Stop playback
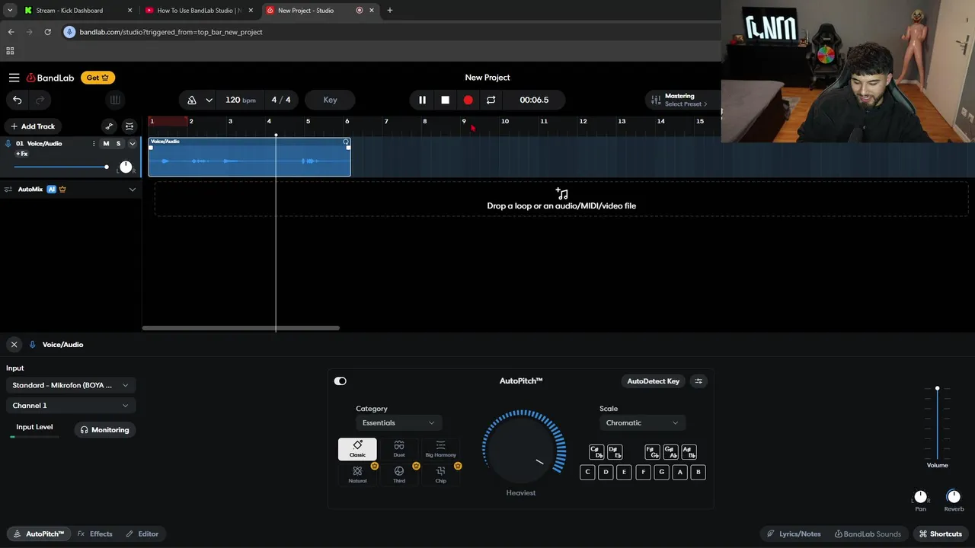The height and width of the screenshot is (548, 975). [445, 100]
